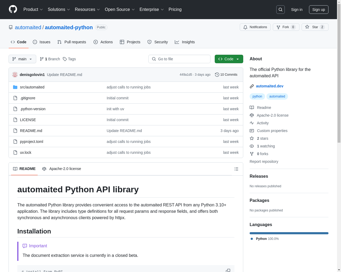
Task: Click the .gitignore file icon
Action: [x=15, y=98]
